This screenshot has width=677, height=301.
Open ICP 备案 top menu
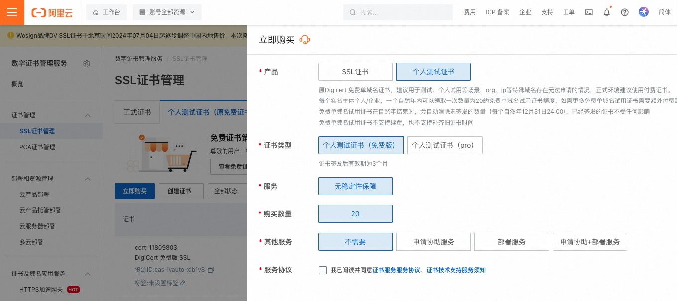click(497, 12)
